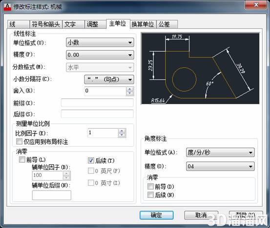Toggle linear 前导(L) zero suppression checkbox
This screenshot has width=270, height=228.
[x=22, y=160]
